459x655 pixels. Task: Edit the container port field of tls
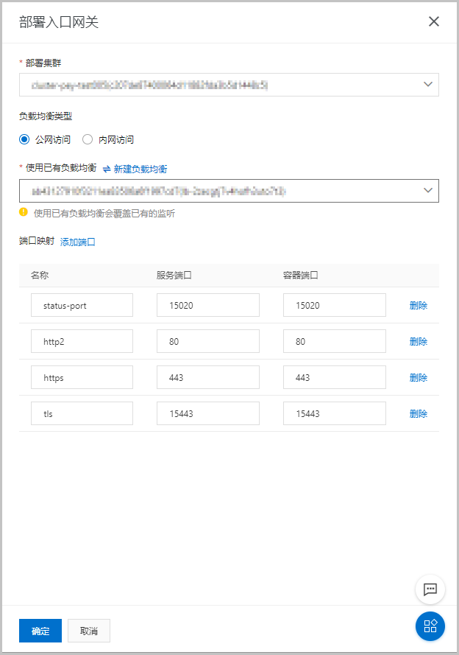(335, 413)
